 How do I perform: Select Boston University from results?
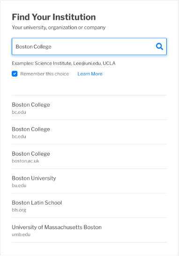click(x=89, y=181)
